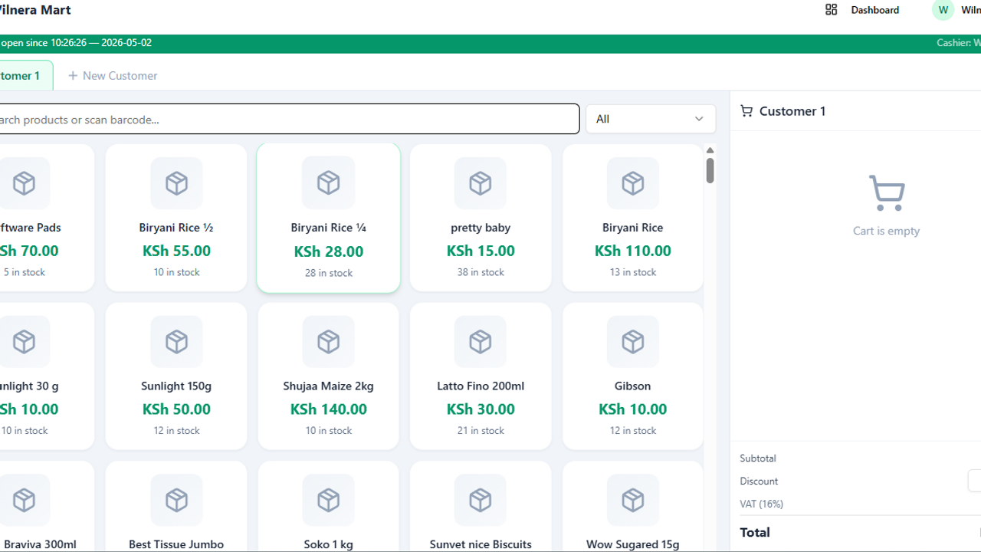The height and width of the screenshot is (552, 981).
Task: Click the Total label
Action: pos(755,532)
